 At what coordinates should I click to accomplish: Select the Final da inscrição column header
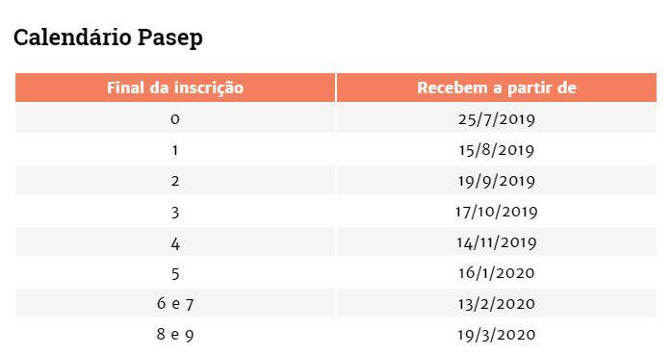(175, 88)
